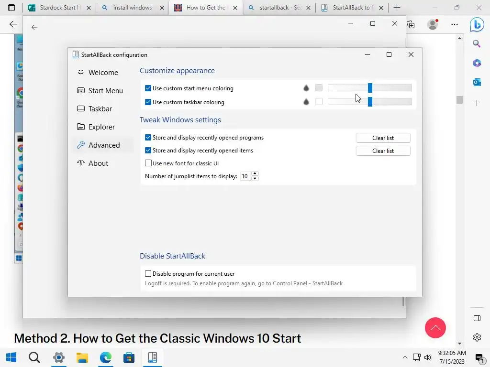The width and height of the screenshot is (490, 367).
Task: Clear list of recently opened items
Action: tap(383, 151)
